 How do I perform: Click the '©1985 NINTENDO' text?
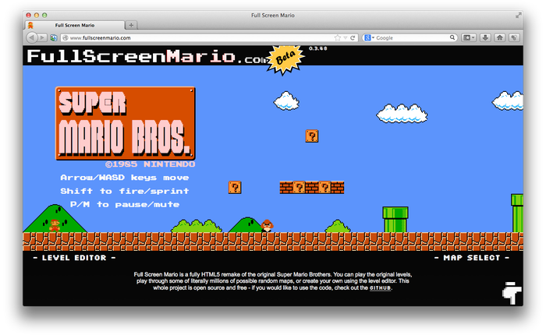[x=150, y=164]
